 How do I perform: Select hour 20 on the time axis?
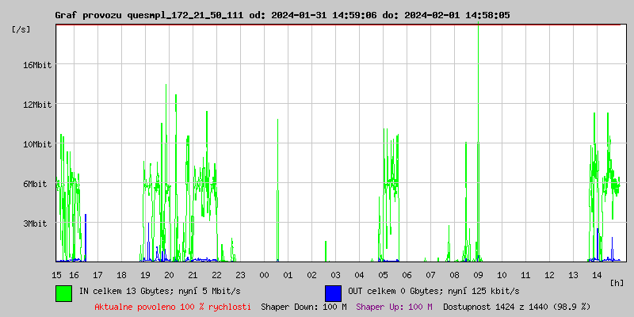[x=169, y=275]
